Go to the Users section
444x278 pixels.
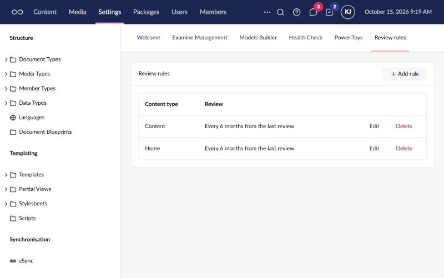tap(179, 12)
